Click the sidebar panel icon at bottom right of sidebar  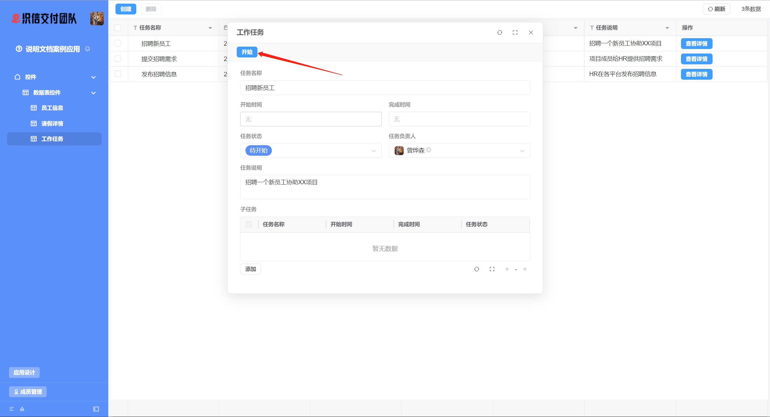96,409
